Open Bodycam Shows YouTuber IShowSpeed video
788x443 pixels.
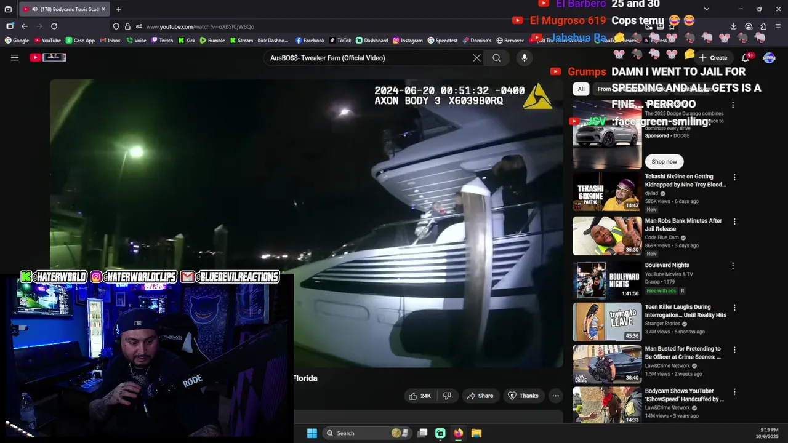coord(607,405)
